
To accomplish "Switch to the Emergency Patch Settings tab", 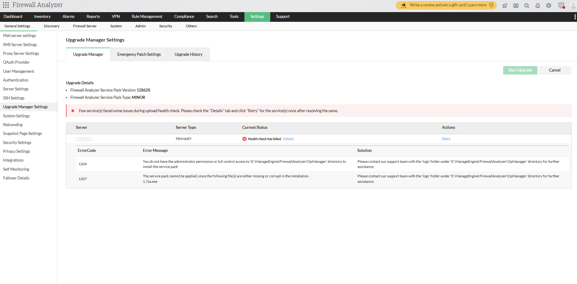I will 139,55.
